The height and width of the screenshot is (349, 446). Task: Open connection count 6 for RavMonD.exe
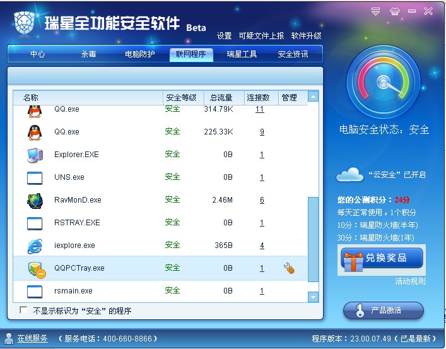(262, 200)
